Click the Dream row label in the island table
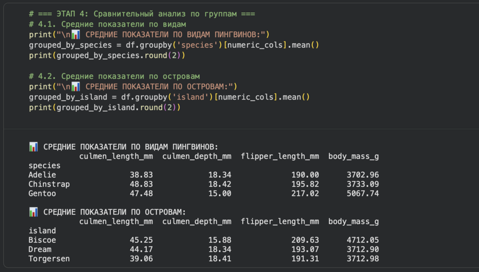 tap(40, 249)
